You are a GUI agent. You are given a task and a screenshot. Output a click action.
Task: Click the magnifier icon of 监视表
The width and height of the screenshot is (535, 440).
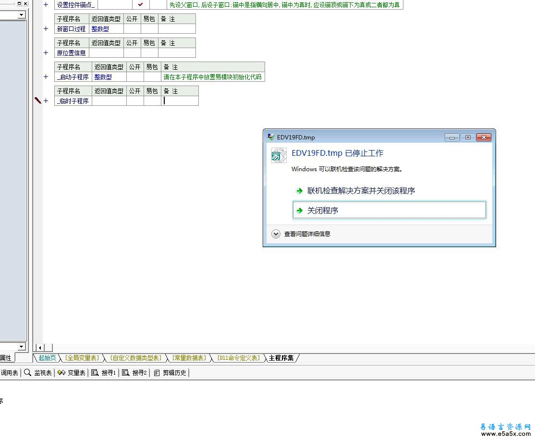pyautogui.click(x=28, y=373)
